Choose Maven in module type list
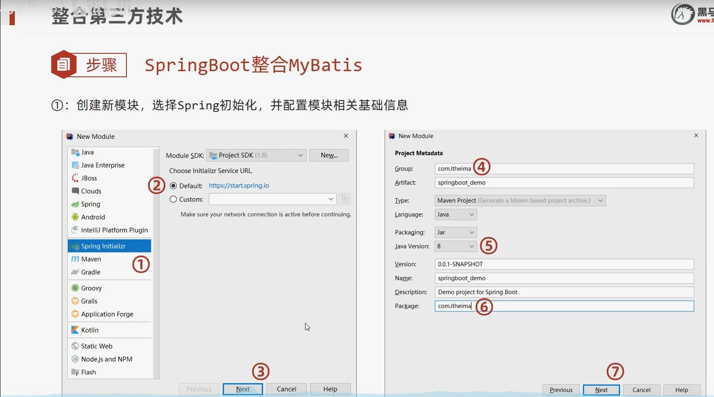714x397 pixels. click(110, 259)
